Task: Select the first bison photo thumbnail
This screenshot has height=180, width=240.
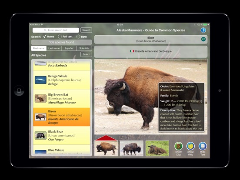Action: (106, 148)
